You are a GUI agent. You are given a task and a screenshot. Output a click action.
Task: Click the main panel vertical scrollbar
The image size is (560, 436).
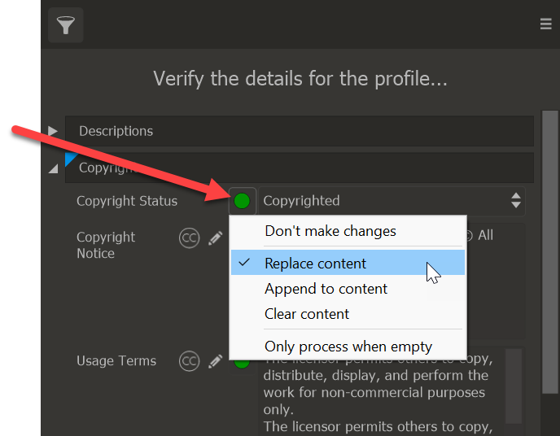pos(550,252)
